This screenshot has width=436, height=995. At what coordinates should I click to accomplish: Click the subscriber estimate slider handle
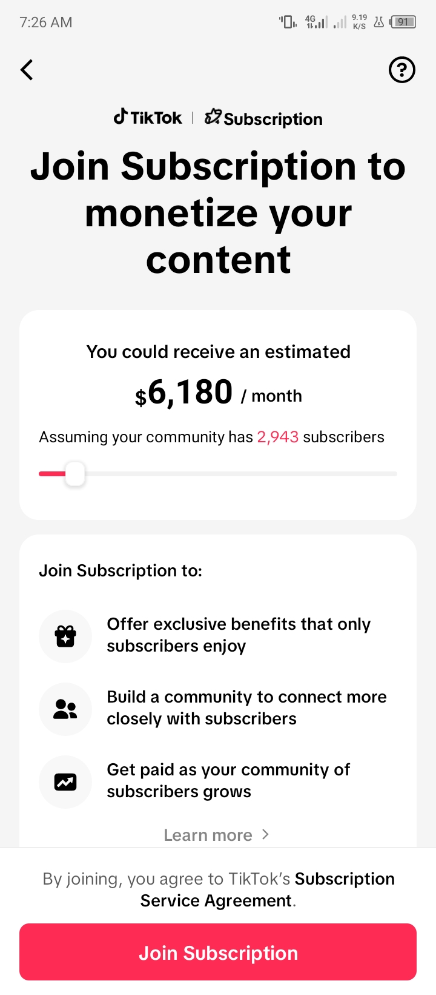75,474
